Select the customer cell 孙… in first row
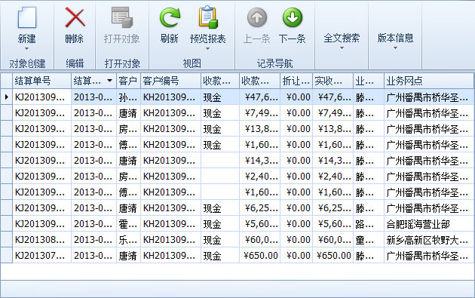Image resolution: width=475 pixels, height=298 pixels. click(128, 97)
